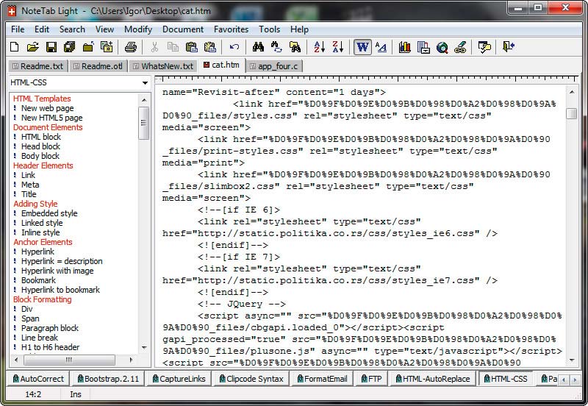This screenshot has width=588, height=406.
Task: Select the FTP library tab
Action: 371,379
